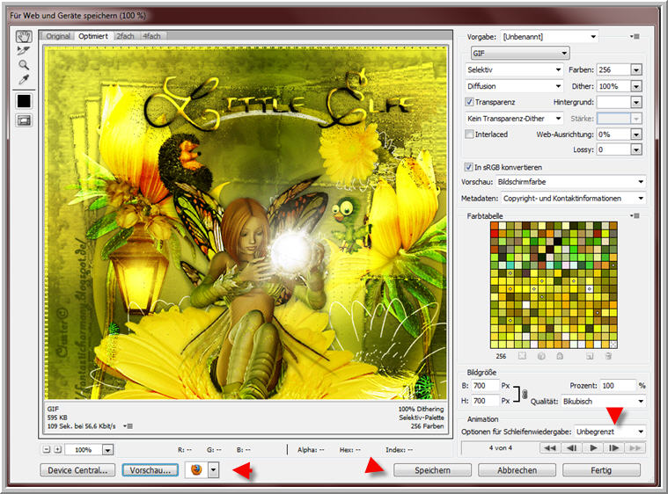Play the animation

[592, 447]
